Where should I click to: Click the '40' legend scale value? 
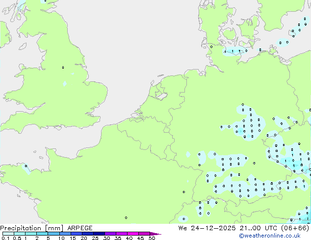point(129,238)
